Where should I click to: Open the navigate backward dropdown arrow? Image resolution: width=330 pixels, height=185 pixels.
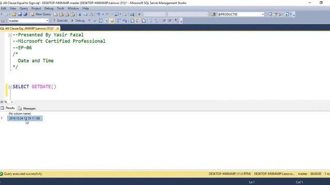coord(120,14)
